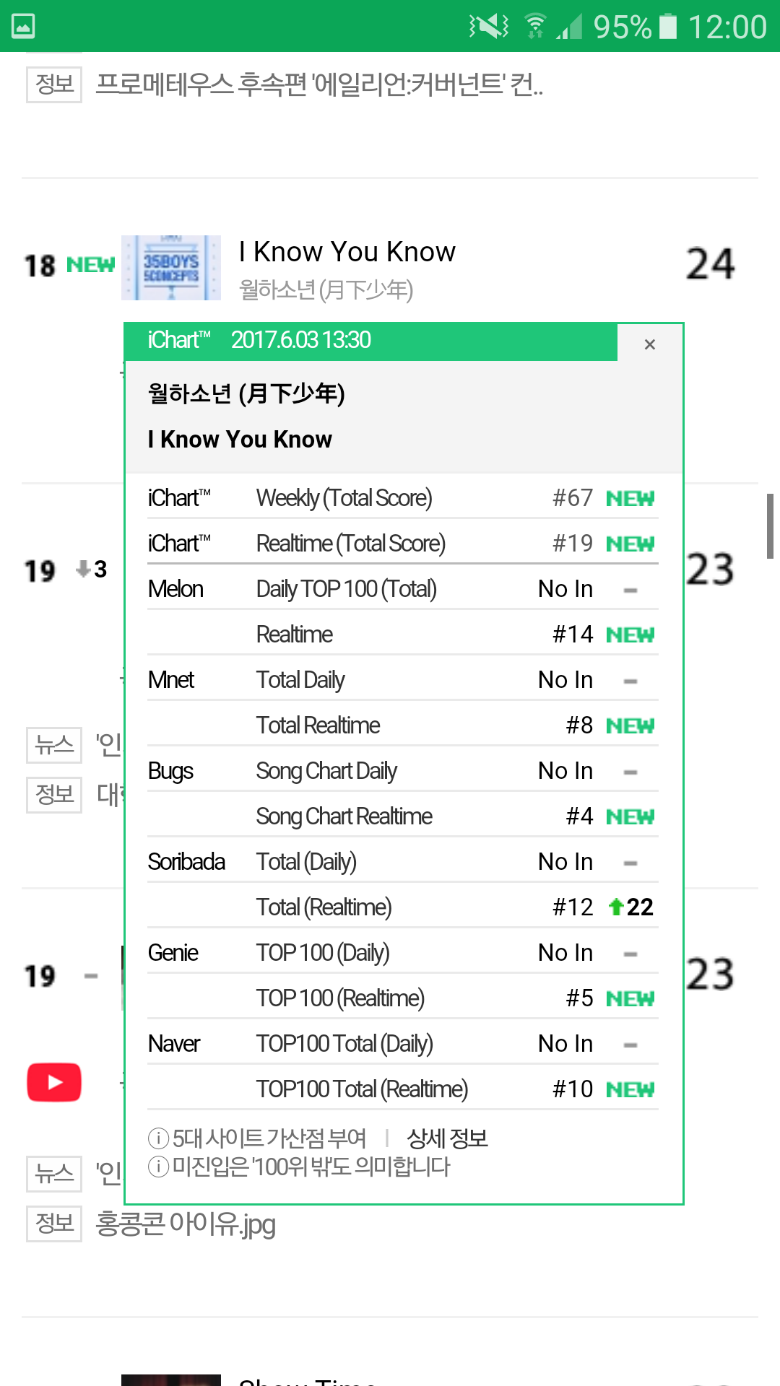780x1386 pixels.
Task: Tap the Wi-Fi status icon
Action: tap(535, 26)
